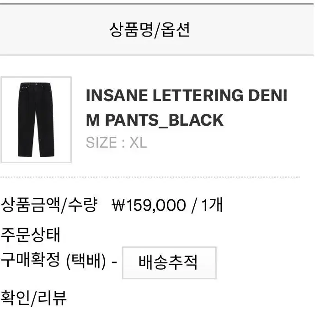Image resolution: width=315 pixels, height=315 pixels.
Task: Open INSANE LETTERING DENIM PANTS_BLACK product link
Action: click(x=187, y=107)
